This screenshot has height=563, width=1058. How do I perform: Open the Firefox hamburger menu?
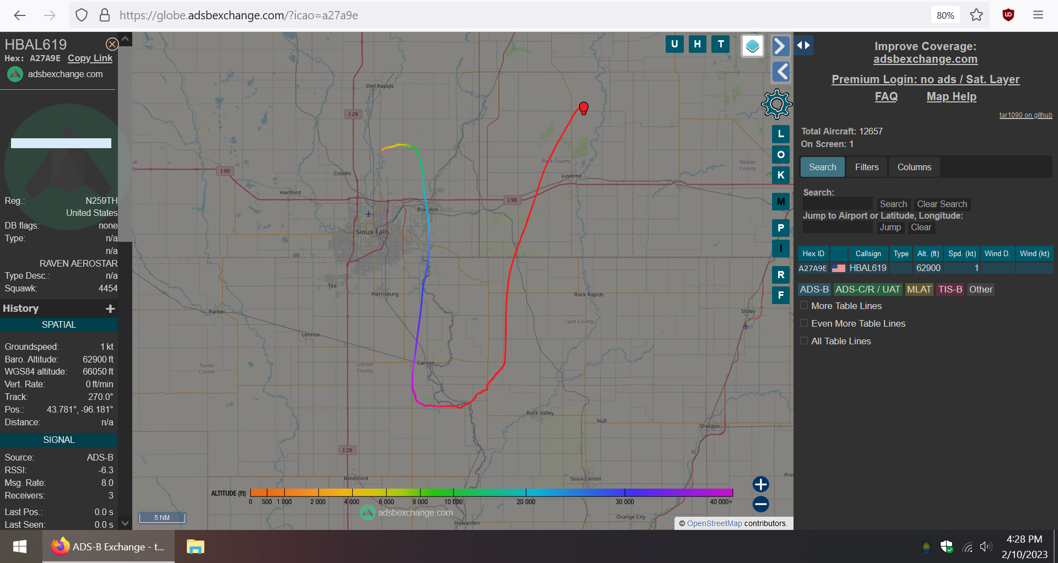1038,15
